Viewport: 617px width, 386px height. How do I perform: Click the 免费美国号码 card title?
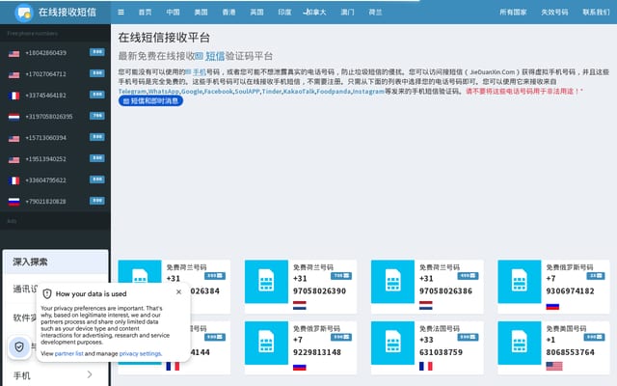point(566,328)
